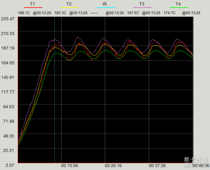Select the IR channel label
This screenshot has height=170, width=210.
point(105,4)
